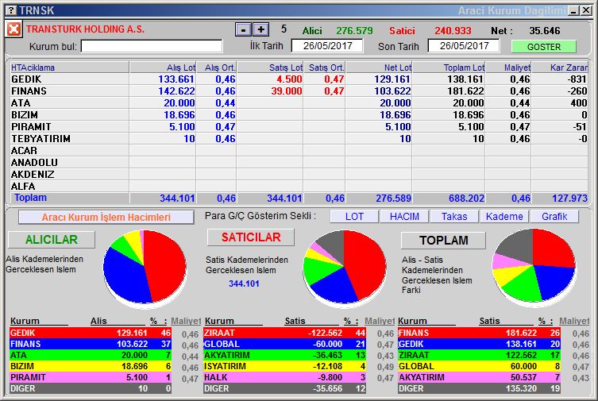Viewport: 598px width, 401px height.
Task: Select the FINANS row in top table
Action: [x=299, y=91]
